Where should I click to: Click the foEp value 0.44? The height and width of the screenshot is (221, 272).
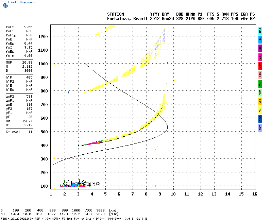[28, 44]
